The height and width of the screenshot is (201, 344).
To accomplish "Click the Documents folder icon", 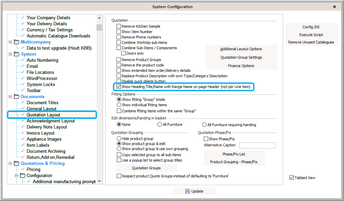I will pyautogui.click(x=17, y=96).
